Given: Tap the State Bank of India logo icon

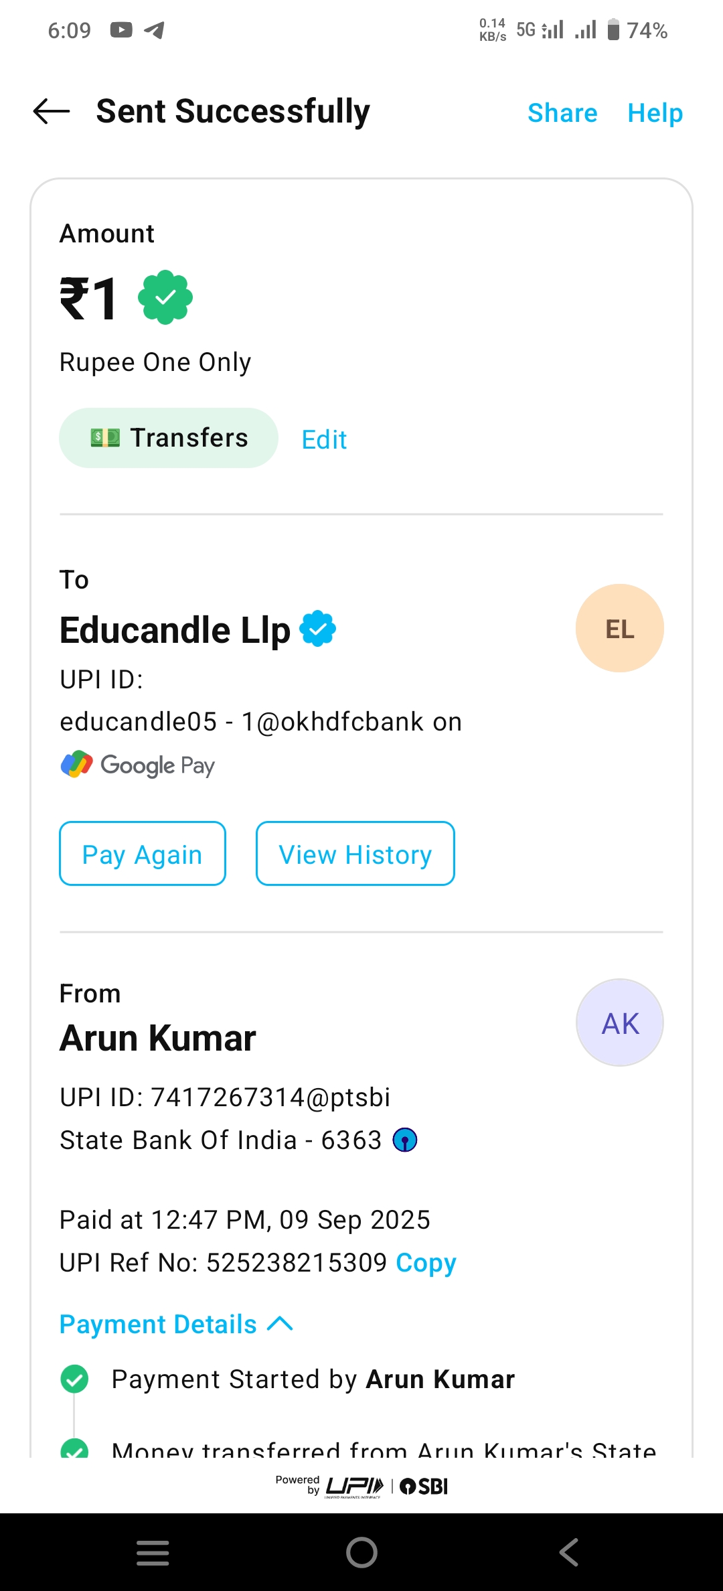Looking at the screenshot, I should tap(405, 1140).
